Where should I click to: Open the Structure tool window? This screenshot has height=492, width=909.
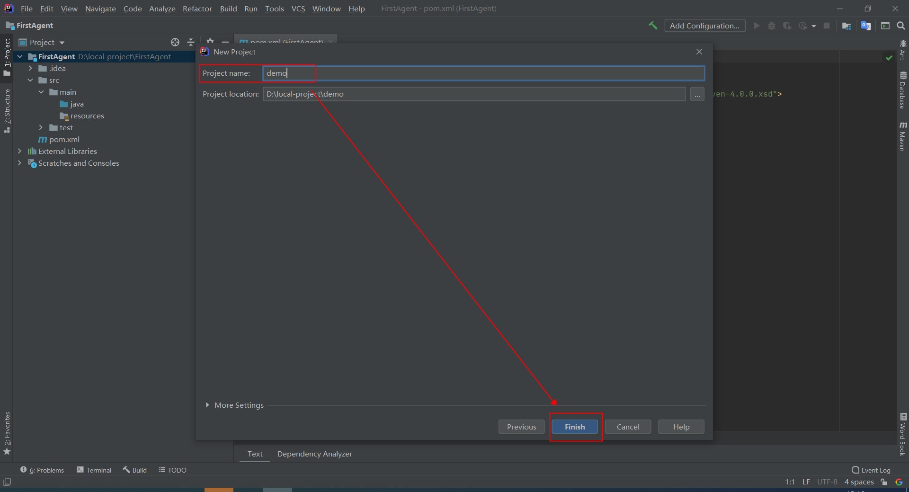point(7,110)
